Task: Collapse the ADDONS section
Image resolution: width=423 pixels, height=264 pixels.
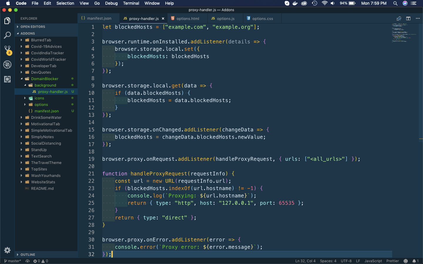Action: 46,33
